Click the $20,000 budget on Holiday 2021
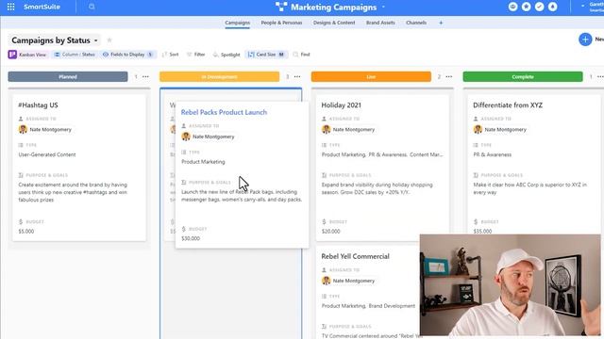Image resolution: width=604 pixels, height=339 pixels. pos(331,232)
